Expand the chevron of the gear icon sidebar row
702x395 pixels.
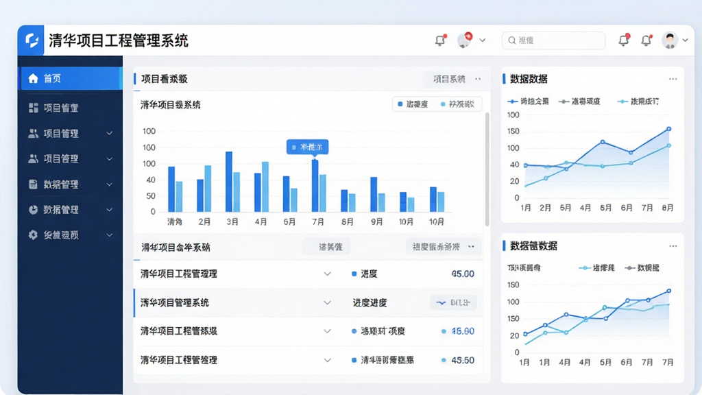pos(109,235)
